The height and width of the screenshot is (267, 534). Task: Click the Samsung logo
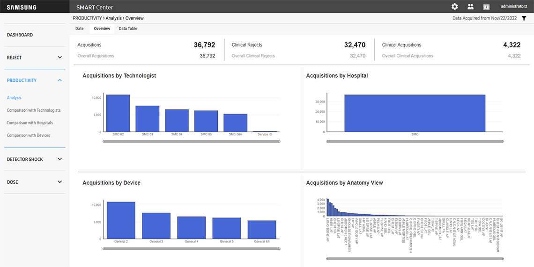(22, 7)
